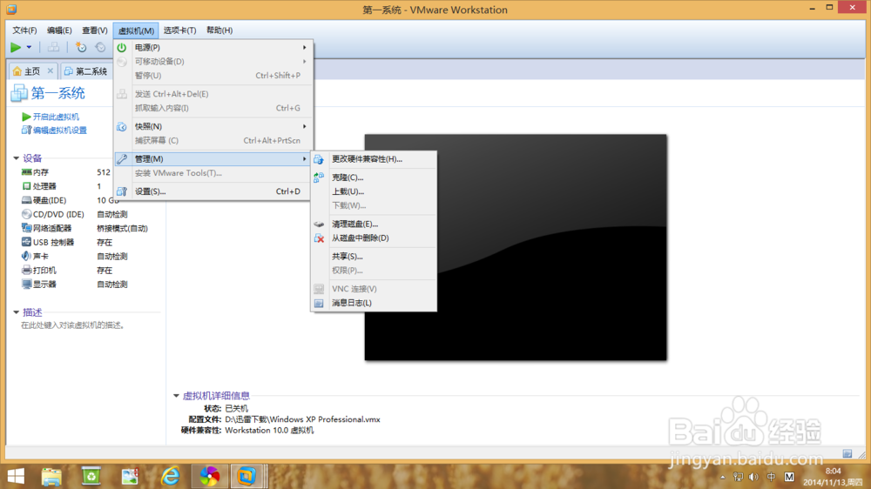Click the power icon beside 电源(P)
This screenshot has height=489, width=871.
pyautogui.click(x=122, y=48)
